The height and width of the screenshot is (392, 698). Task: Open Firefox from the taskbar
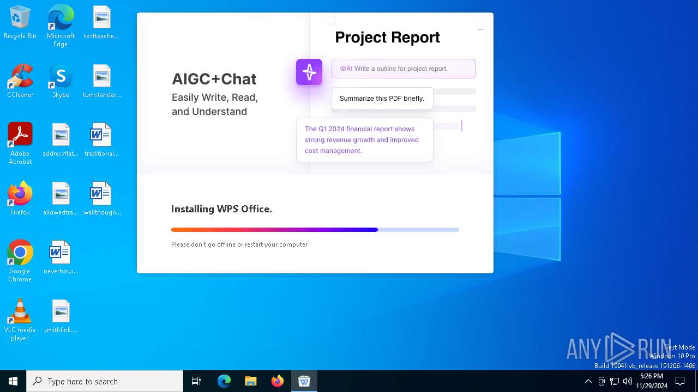[x=278, y=381]
